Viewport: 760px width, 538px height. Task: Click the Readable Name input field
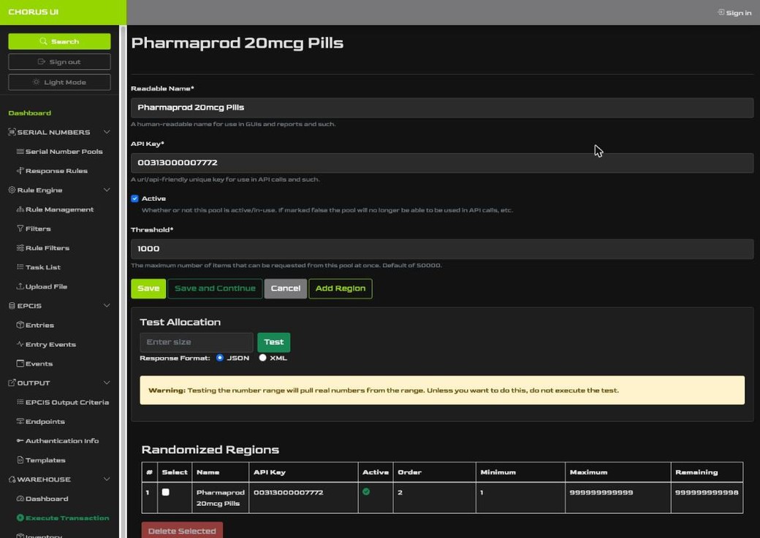(442, 107)
